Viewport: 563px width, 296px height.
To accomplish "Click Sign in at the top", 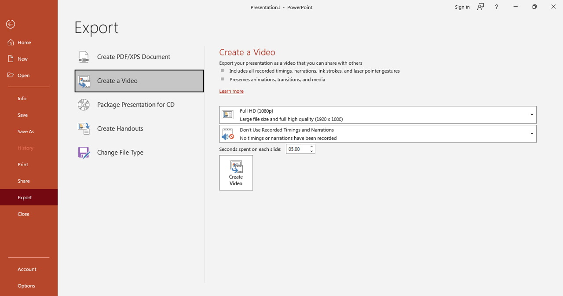I will coord(462,7).
